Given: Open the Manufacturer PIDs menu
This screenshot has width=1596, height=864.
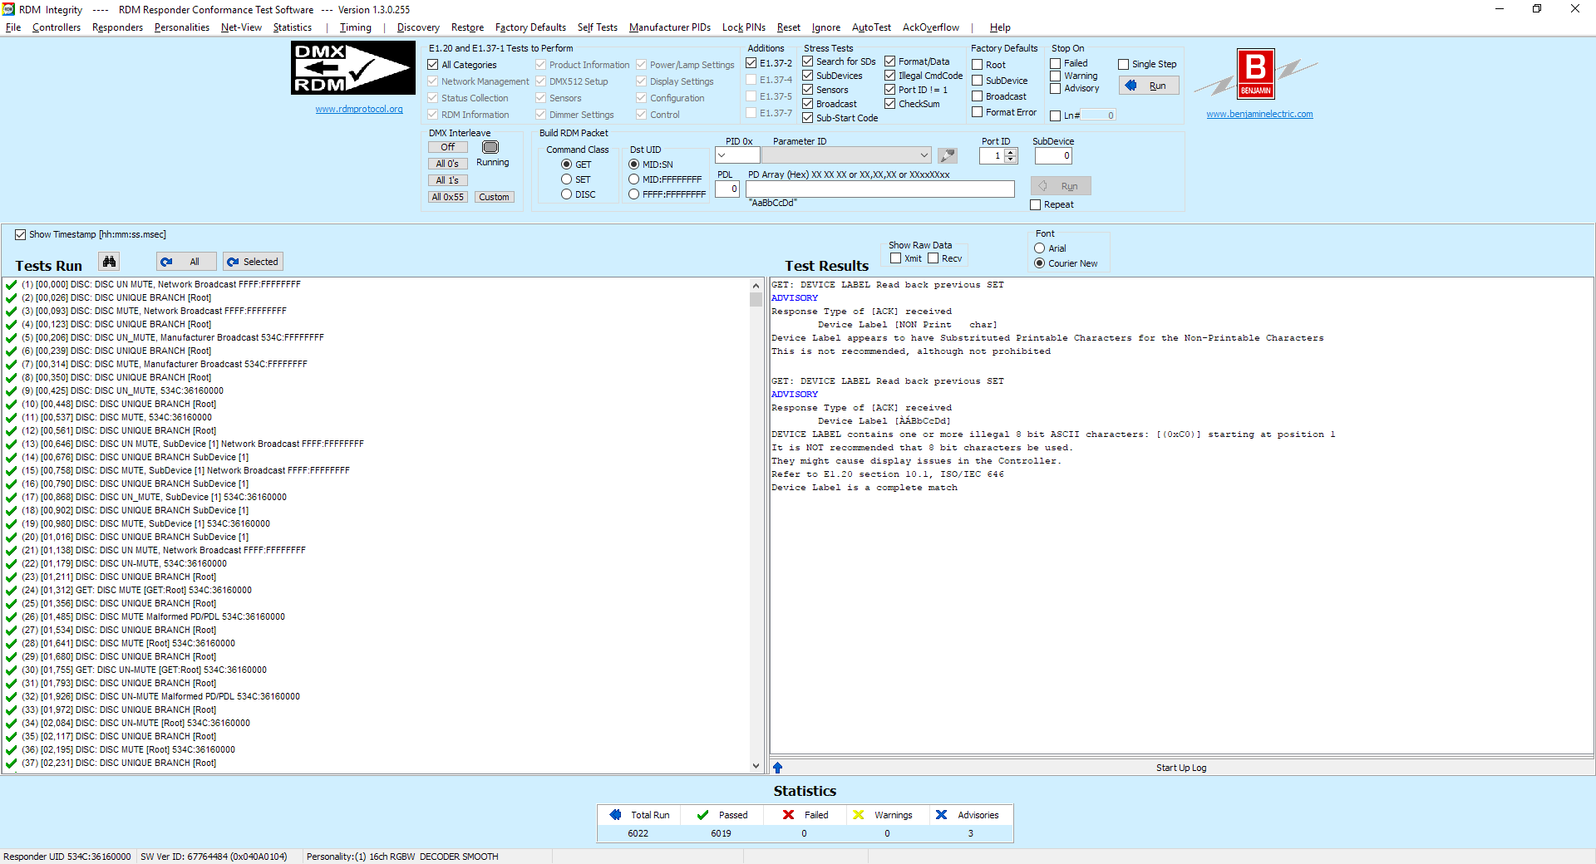Looking at the screenshot, I should (669, 27).
